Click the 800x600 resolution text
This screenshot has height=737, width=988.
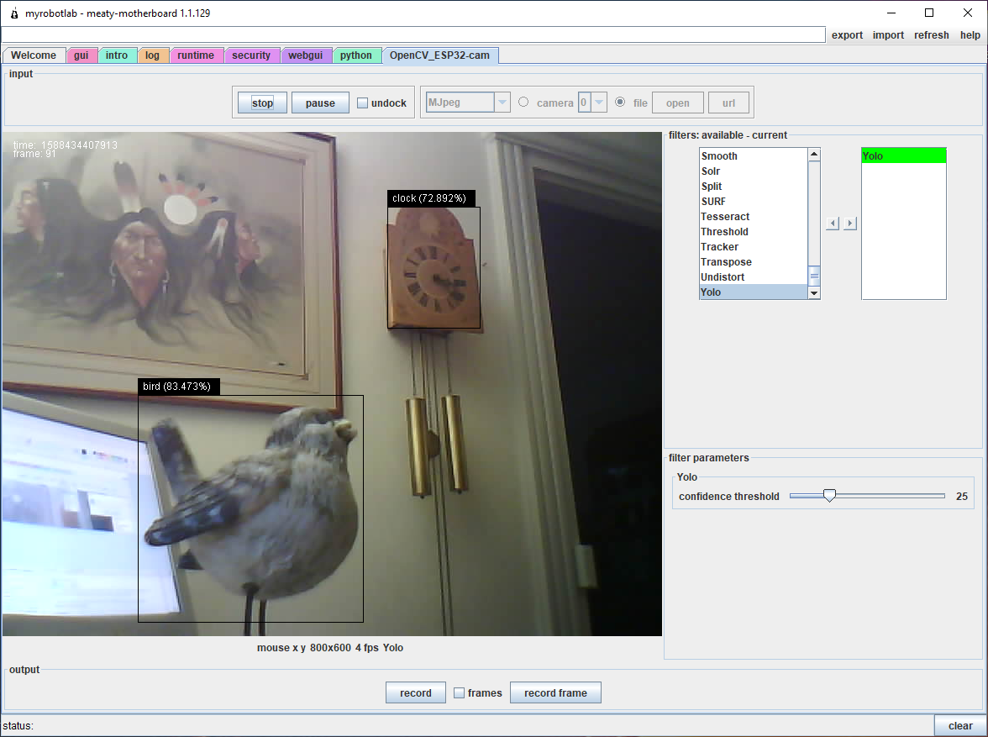330,647
